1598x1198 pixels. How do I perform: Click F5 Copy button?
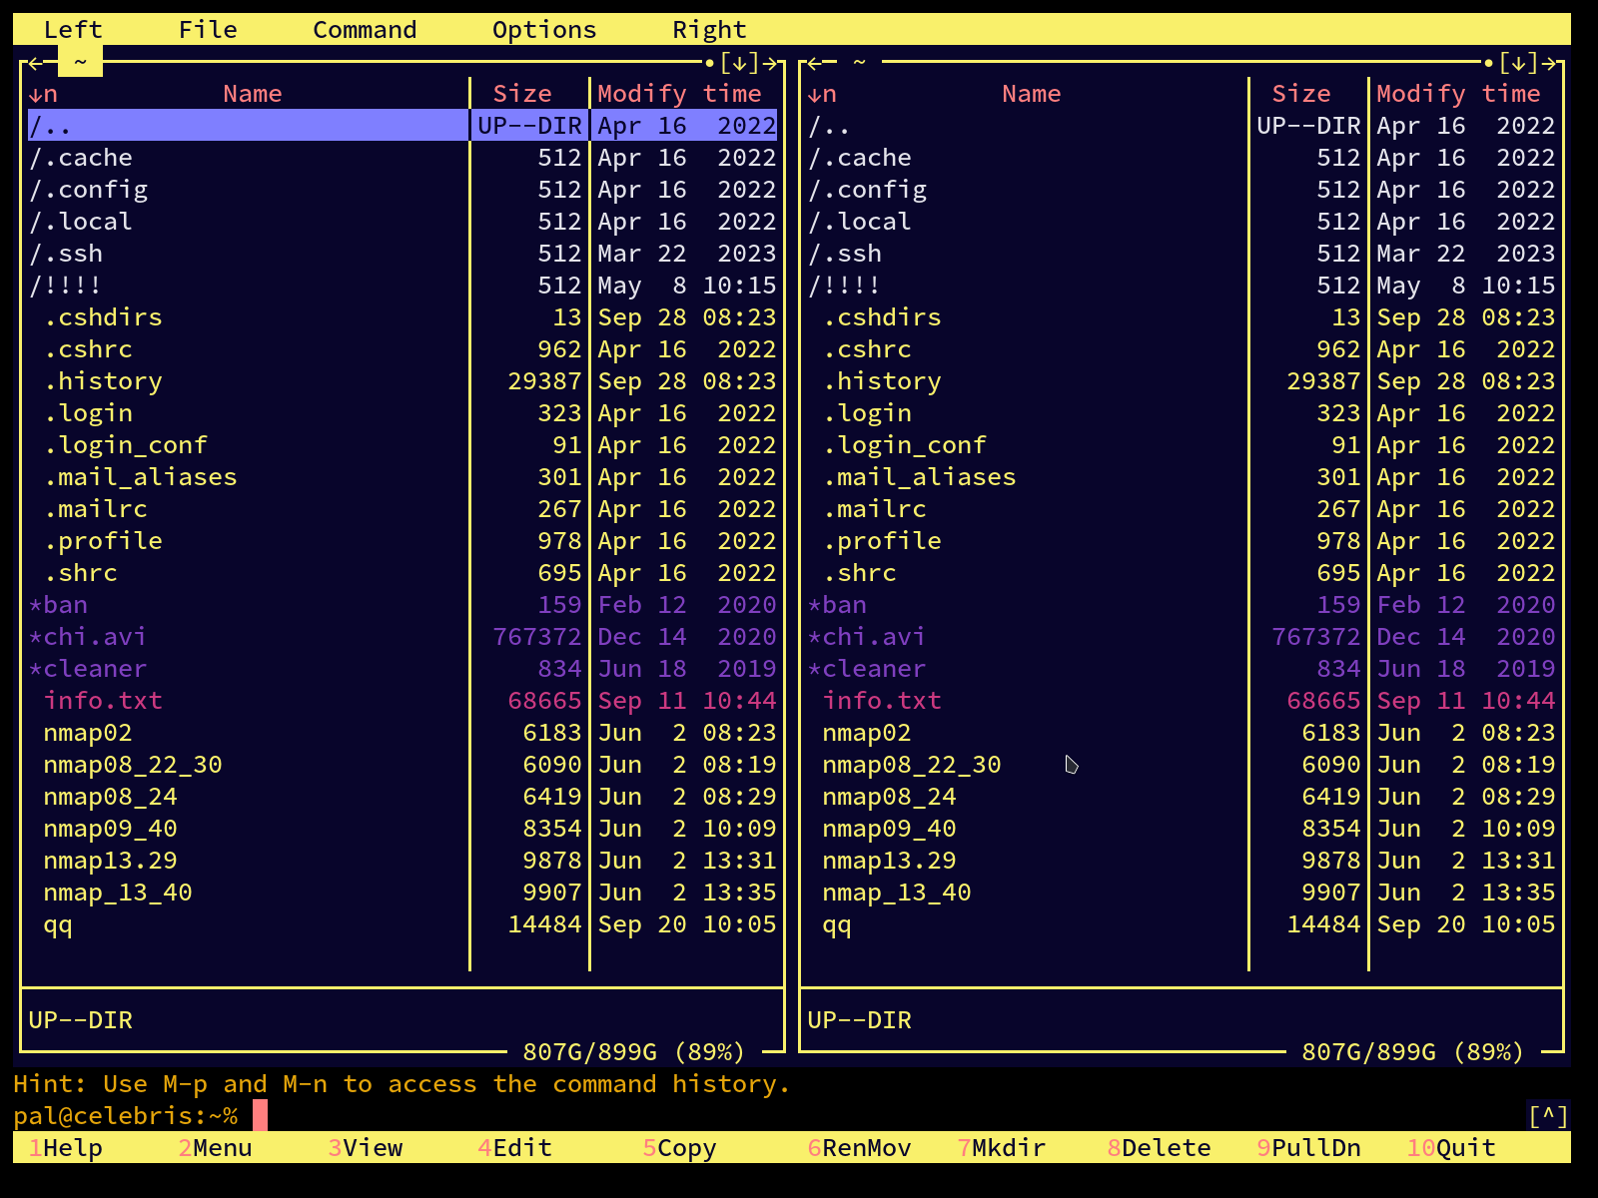680,1148
